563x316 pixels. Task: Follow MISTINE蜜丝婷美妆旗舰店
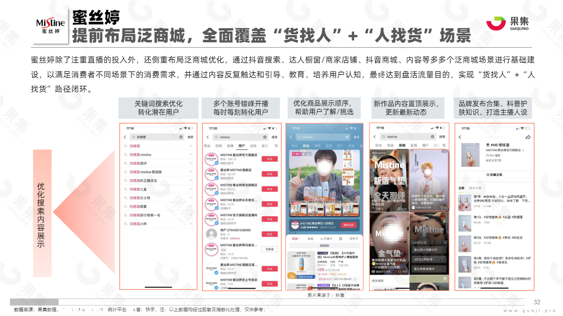tap(270, 189)
